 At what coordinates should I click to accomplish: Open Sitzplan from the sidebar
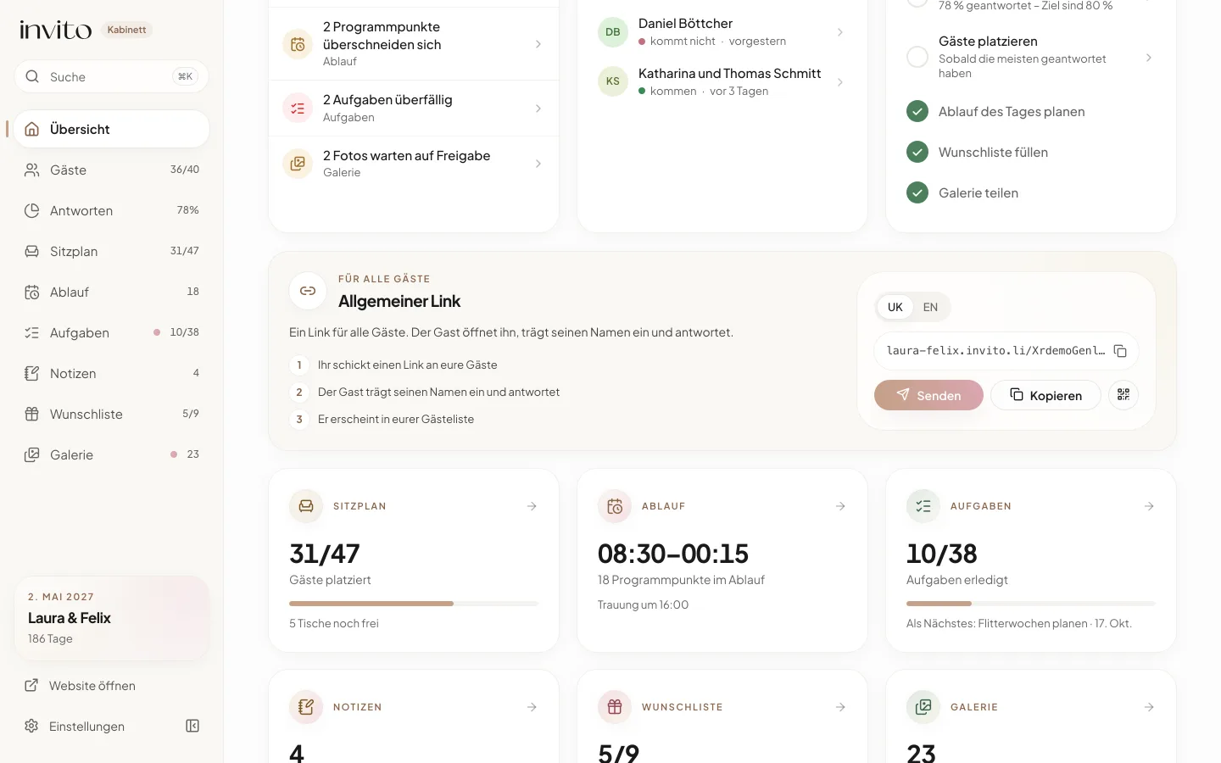coord(112,252)
